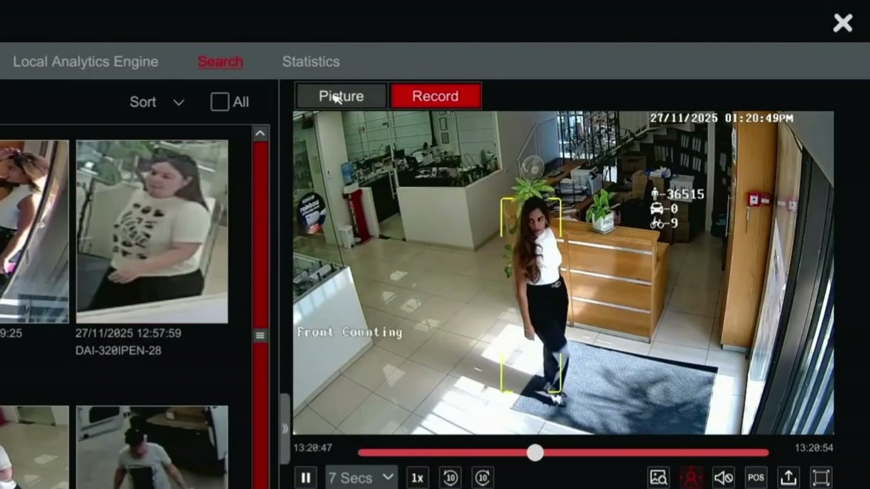Click the camera name DAI-320IPEN-28
The height and width of the screenshot is (489, 870).
(x=118, y=351)
